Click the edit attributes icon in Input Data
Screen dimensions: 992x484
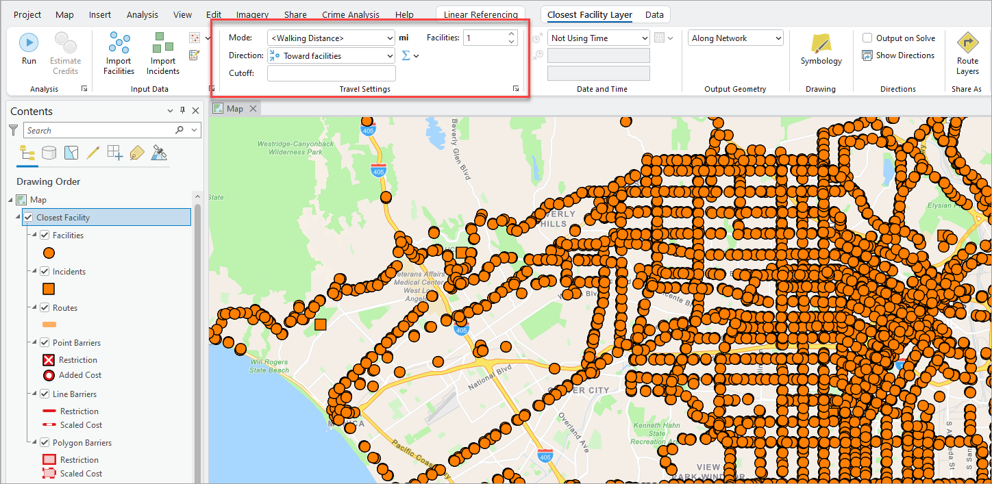pos(194,55)
